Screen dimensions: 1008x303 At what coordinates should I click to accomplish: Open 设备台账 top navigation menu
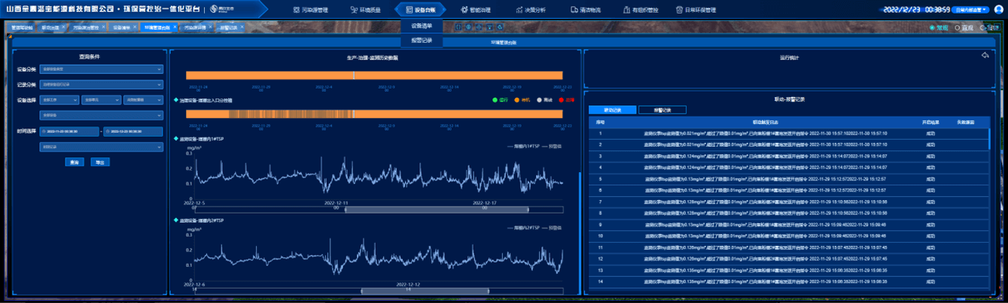click(420, 11)
